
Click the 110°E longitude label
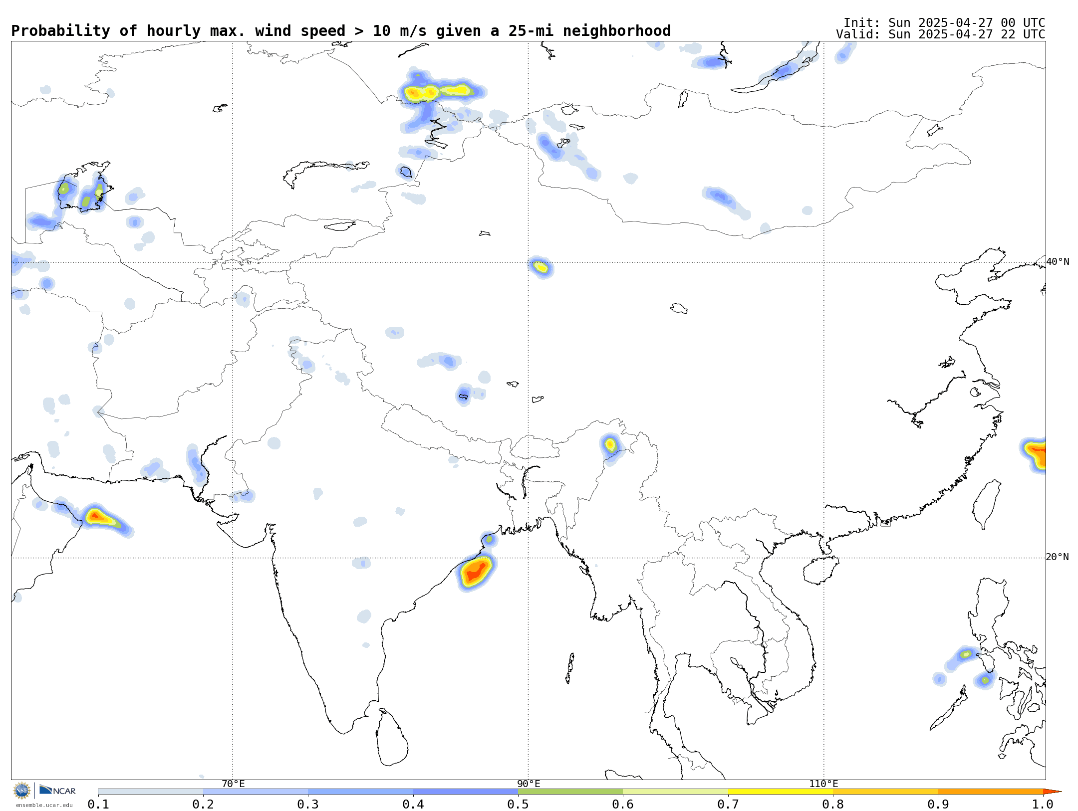pyautogui.click(x=823, y=784)
